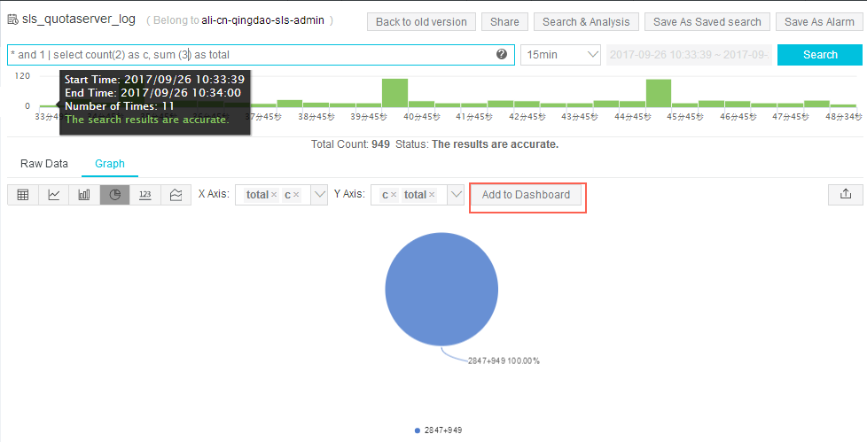Image resolution: width=867 pixels, height=442 pixels.
Task: Select the line chart type icon
Action: click(53, 195)
